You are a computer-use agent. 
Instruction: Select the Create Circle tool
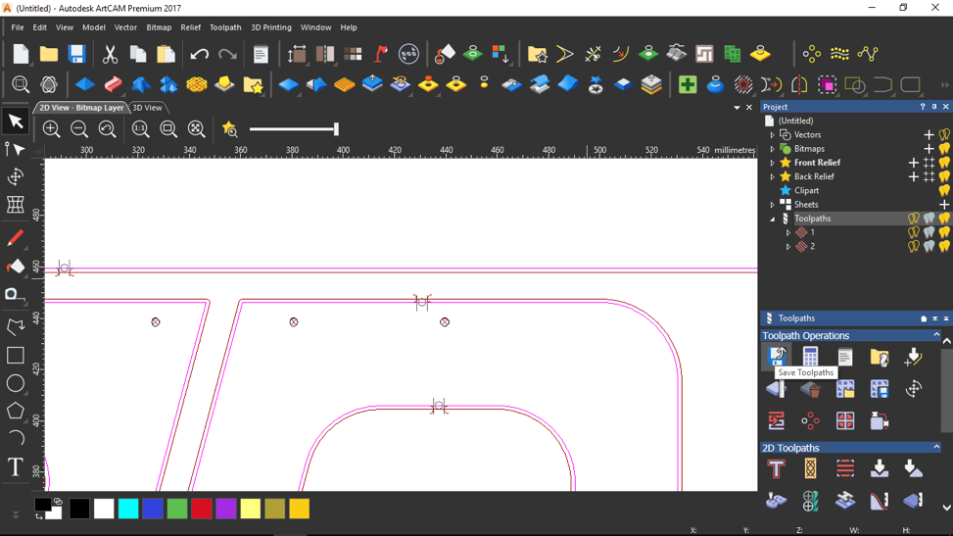tap(16, 383)
